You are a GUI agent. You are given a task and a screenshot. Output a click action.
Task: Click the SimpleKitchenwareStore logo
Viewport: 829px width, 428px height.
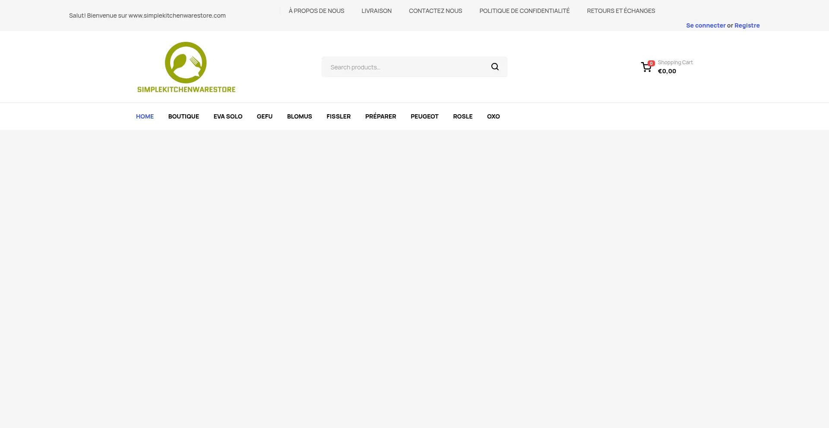[186, 67]
